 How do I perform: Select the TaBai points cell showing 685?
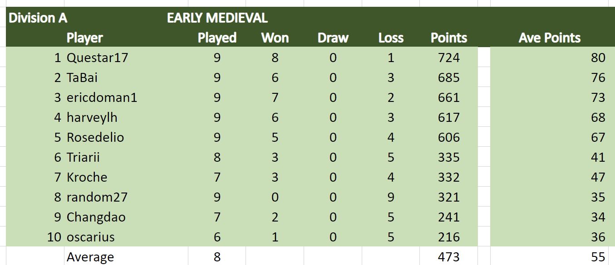tap(448, 77)
